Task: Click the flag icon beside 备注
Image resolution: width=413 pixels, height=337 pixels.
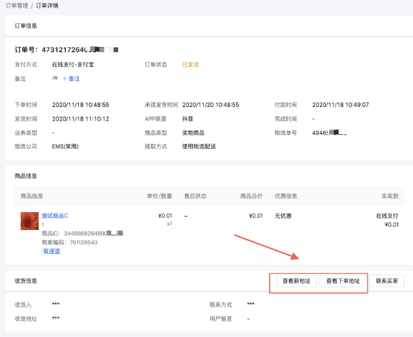Action: coord(55,79)
